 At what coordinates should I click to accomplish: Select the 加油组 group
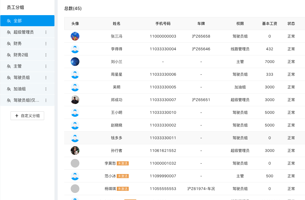27,89
